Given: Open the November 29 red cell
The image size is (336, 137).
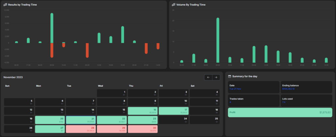Looking at the screenshot, I should tap(112, 129).
